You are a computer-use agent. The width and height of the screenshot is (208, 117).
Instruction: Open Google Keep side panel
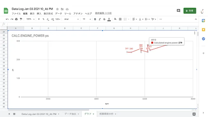pos(203,30)
